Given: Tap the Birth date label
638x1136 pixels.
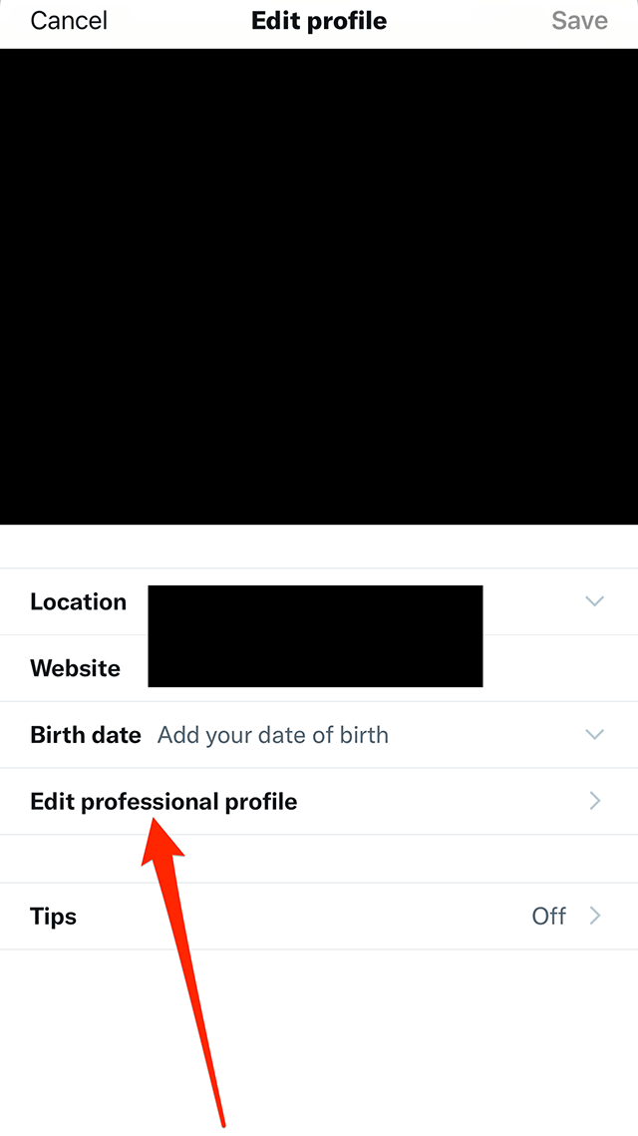Looking at the screenshot, I should (x=86, y=734).
